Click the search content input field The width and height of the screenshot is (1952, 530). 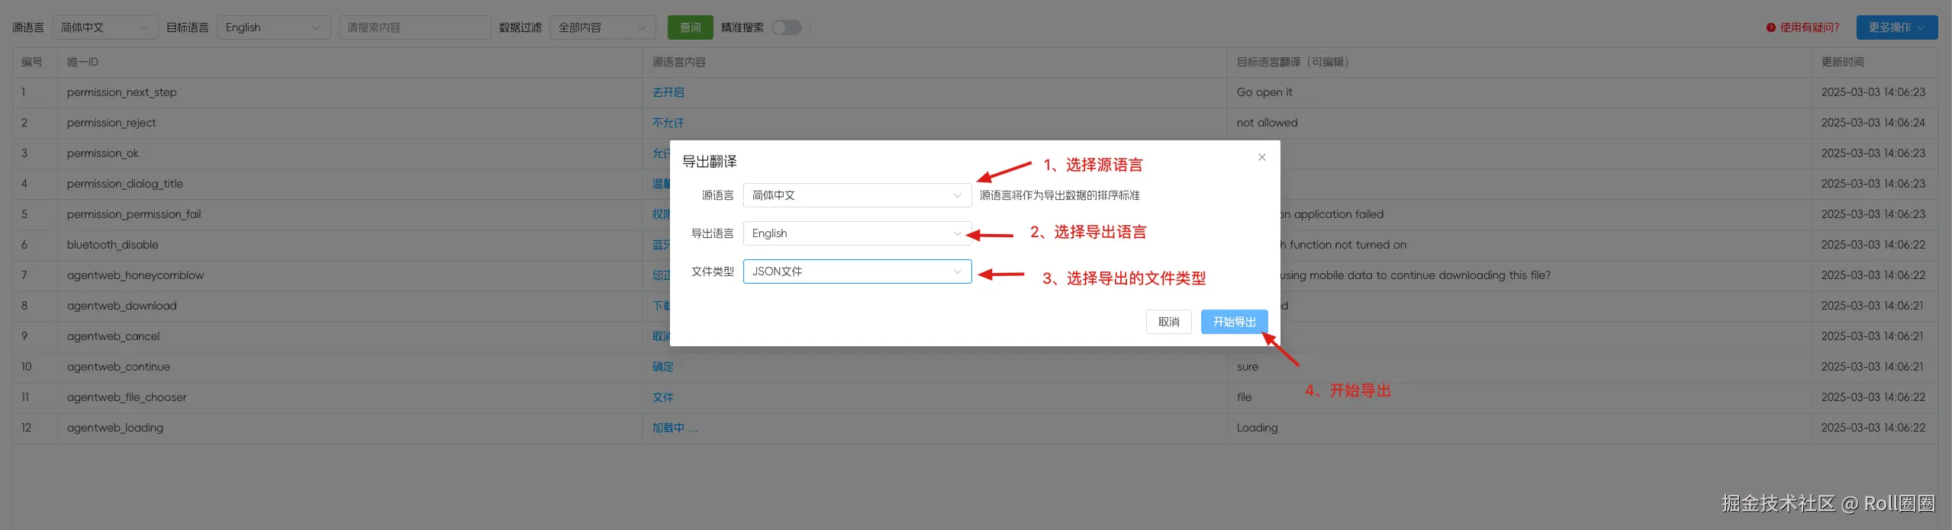tap(414, 27)
